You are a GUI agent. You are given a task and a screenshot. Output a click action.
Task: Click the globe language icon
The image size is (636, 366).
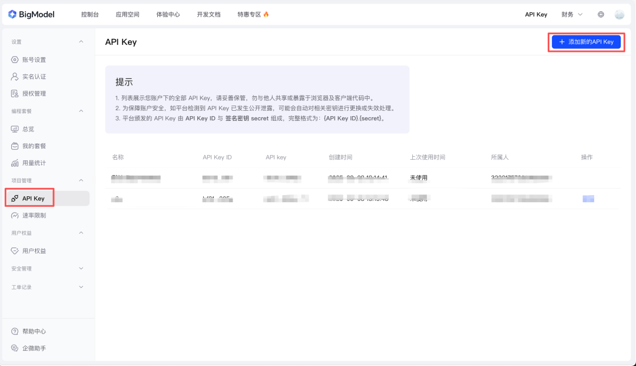coord(601,14)
